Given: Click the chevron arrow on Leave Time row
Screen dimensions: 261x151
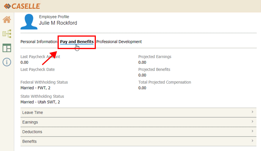Looking at the screenshot, I should pos(252,112).
